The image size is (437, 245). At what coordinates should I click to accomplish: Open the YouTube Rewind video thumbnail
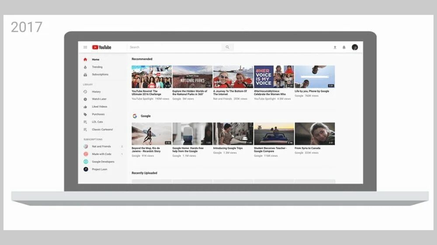(x=152, y=77)
